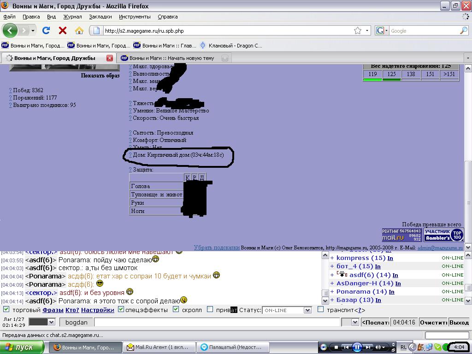
Task: Click the Google search engine icon
Action: tap(380, 31)
